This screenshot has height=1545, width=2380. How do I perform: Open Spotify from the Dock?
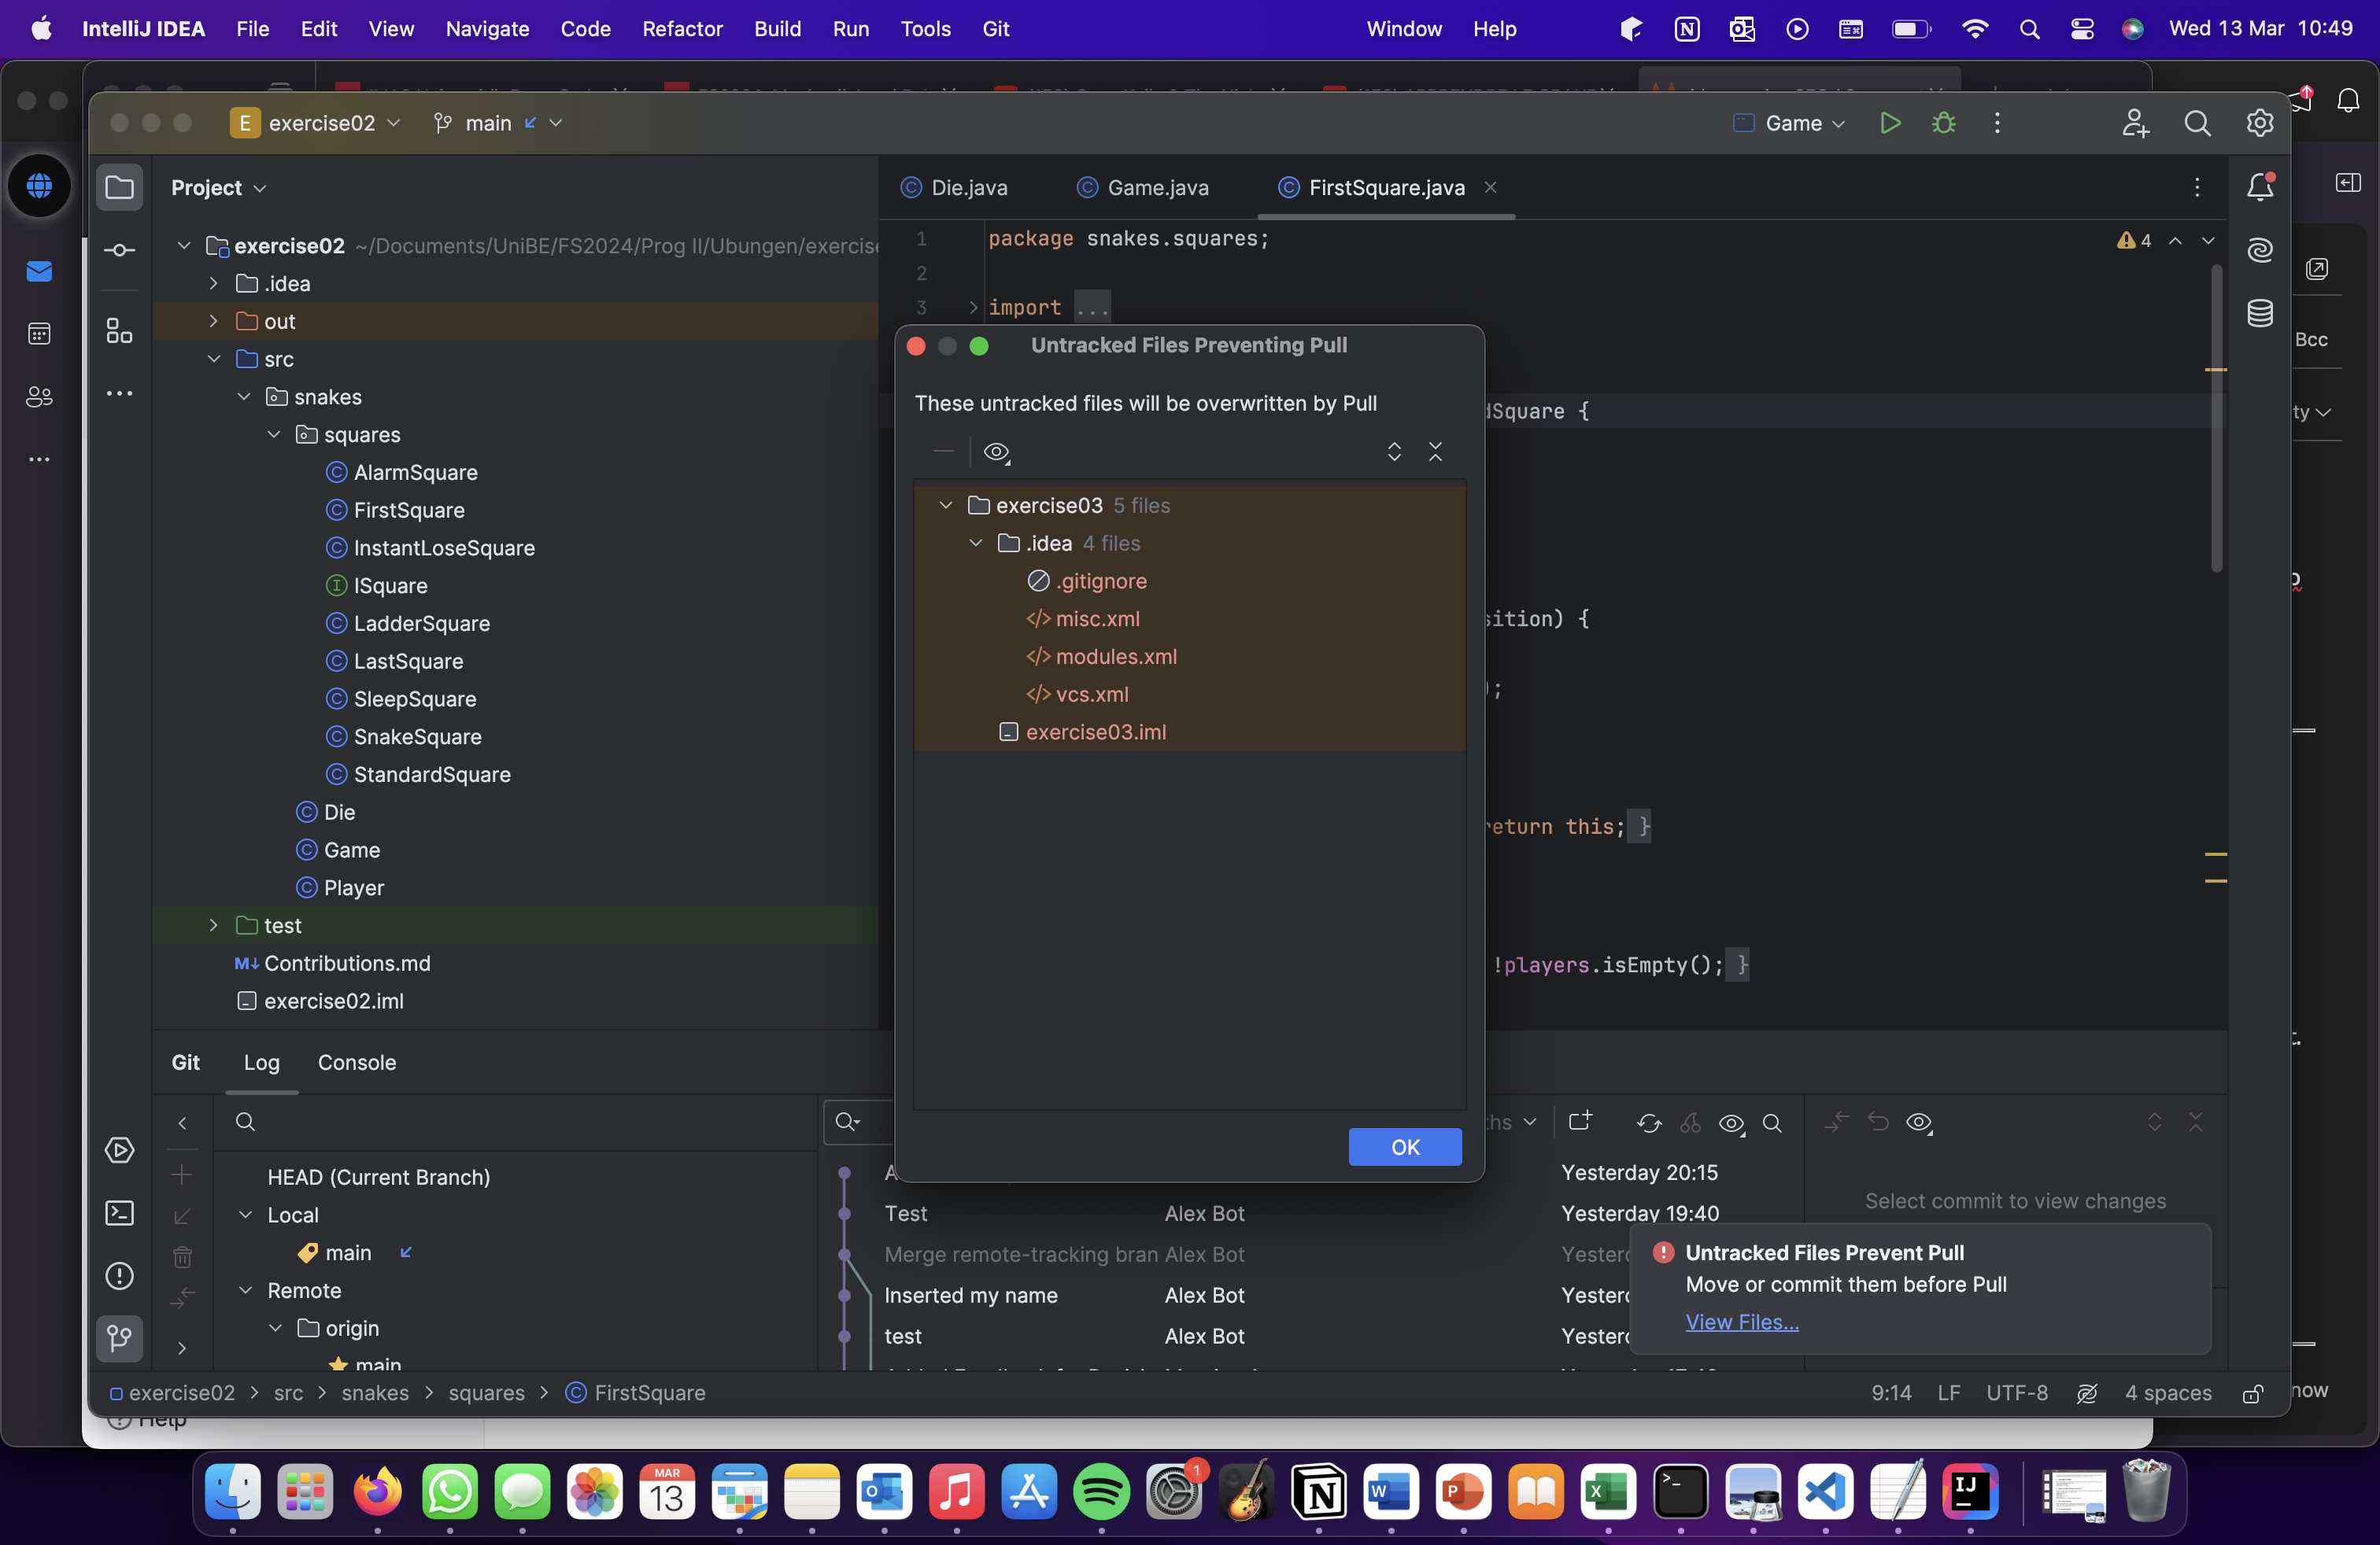[1101, 1492]
